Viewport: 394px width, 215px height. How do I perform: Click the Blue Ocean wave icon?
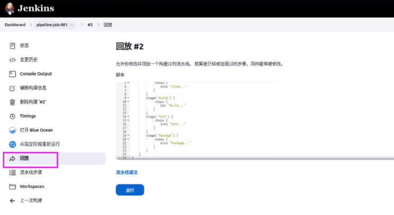pos(12,130)
